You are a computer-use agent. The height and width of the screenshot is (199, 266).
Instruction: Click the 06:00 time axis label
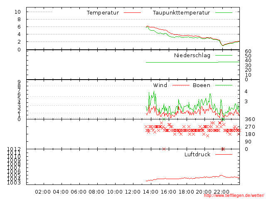pos(79,192)
